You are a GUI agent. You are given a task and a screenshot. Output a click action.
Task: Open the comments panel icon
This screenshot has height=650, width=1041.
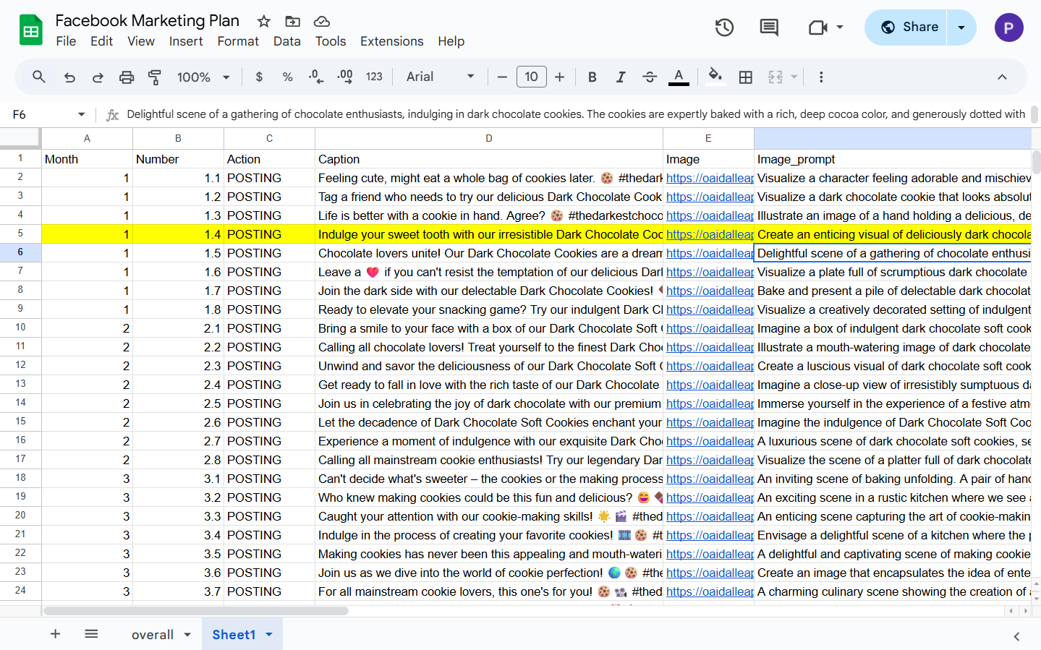tap(769, 27)
